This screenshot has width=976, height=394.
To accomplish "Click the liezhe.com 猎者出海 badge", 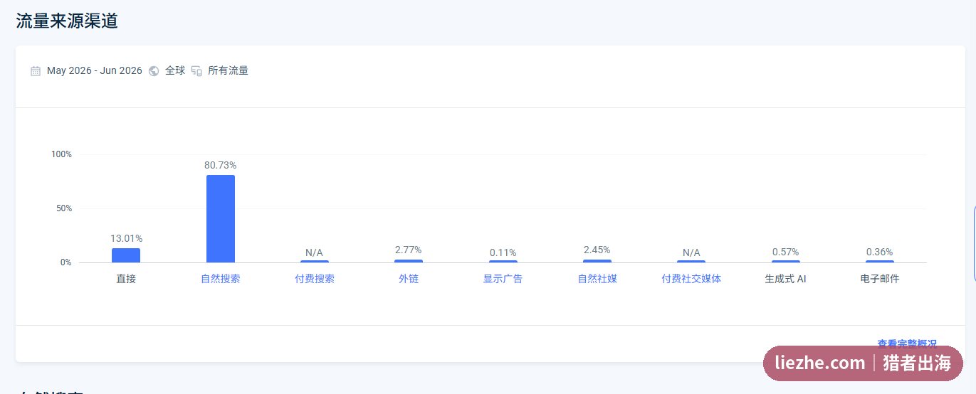I will click(x=864, y=363).
